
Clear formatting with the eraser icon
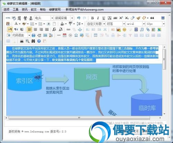[133, 18]
